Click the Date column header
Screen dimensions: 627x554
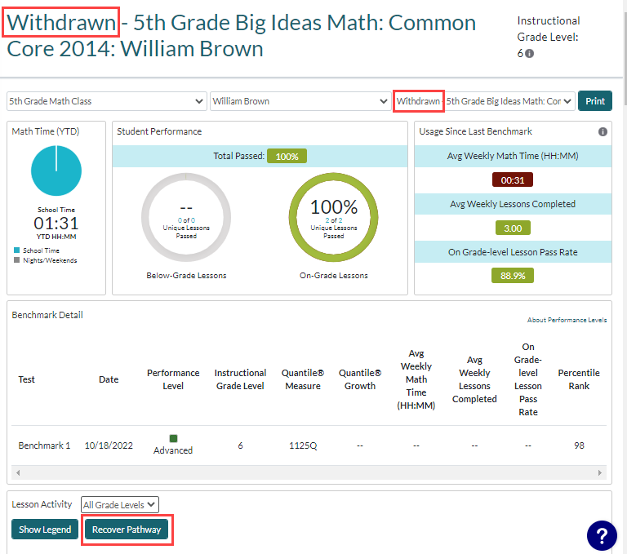tap(109, 379)
